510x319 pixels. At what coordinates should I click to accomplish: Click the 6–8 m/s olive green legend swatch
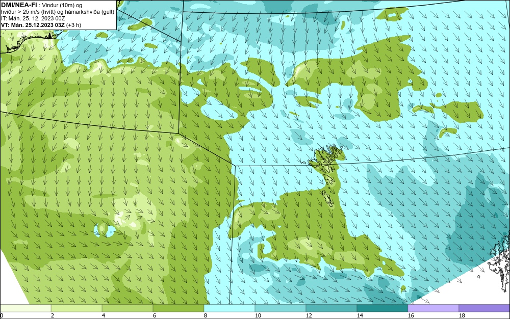tap(178, 308)
